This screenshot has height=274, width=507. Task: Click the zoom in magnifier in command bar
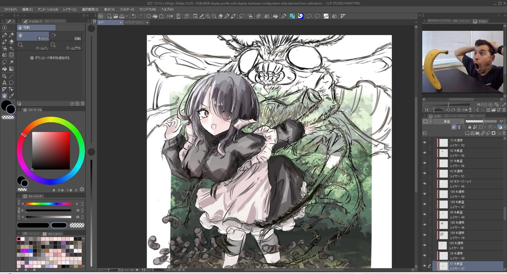click(207, 16)
